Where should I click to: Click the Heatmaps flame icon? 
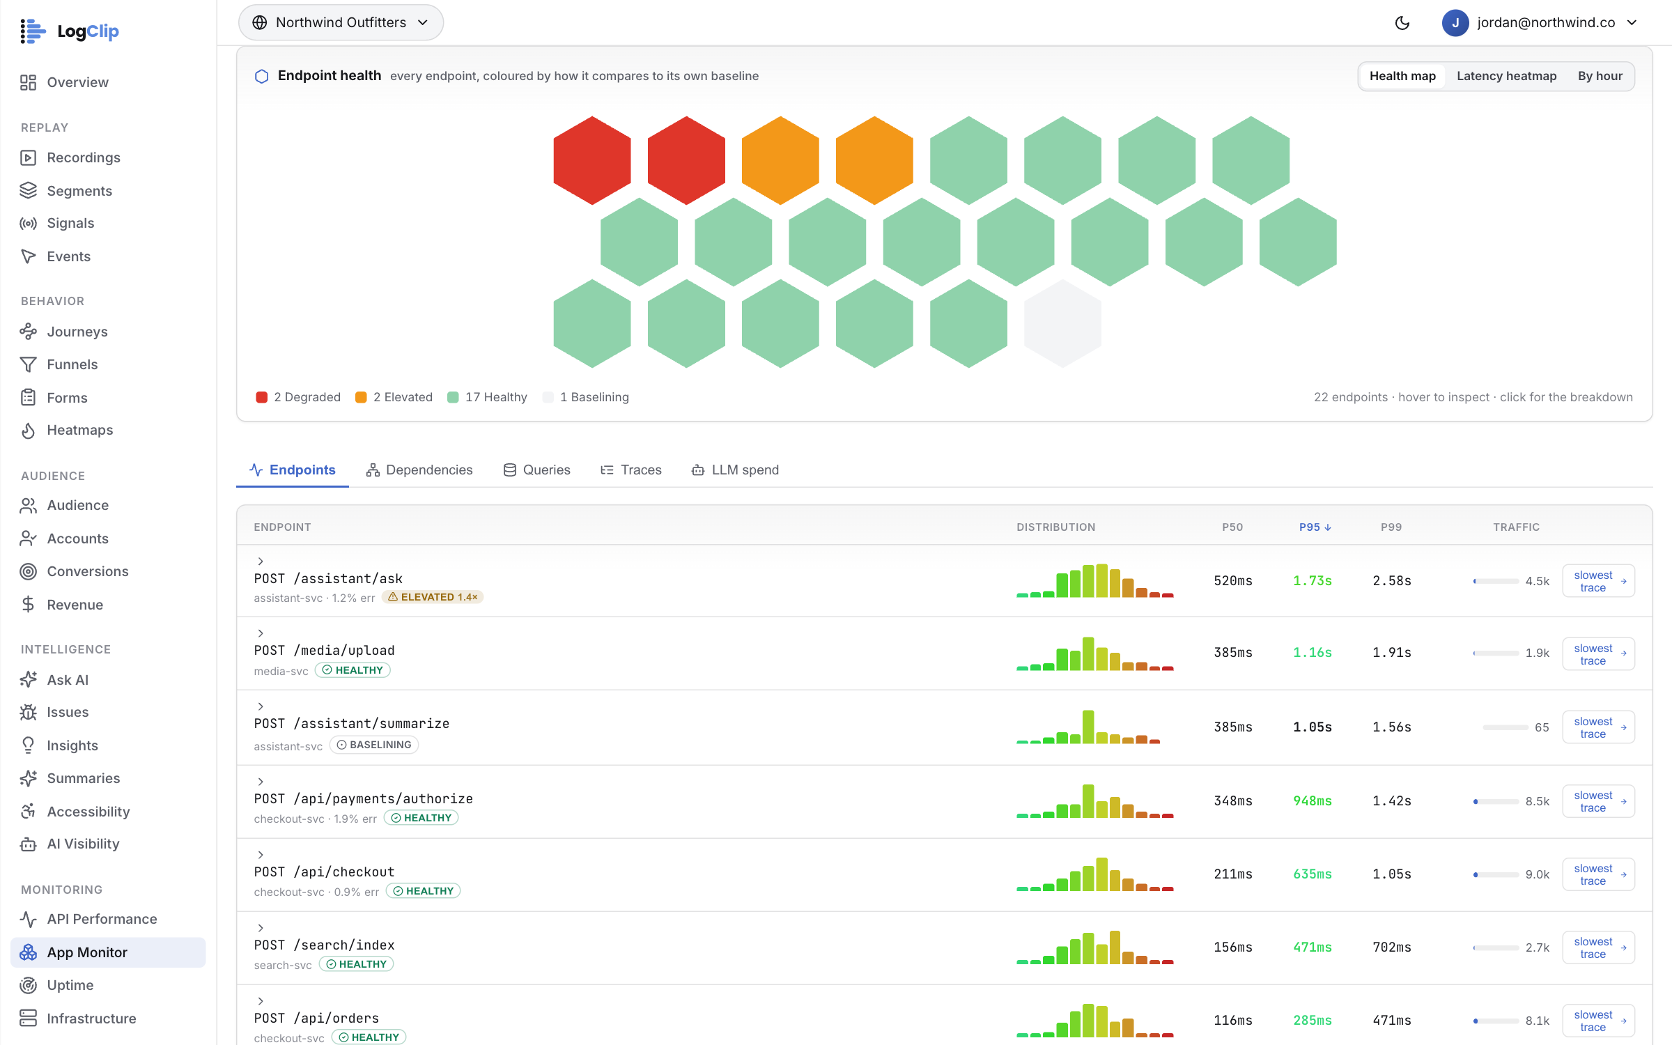coord(28,430)
